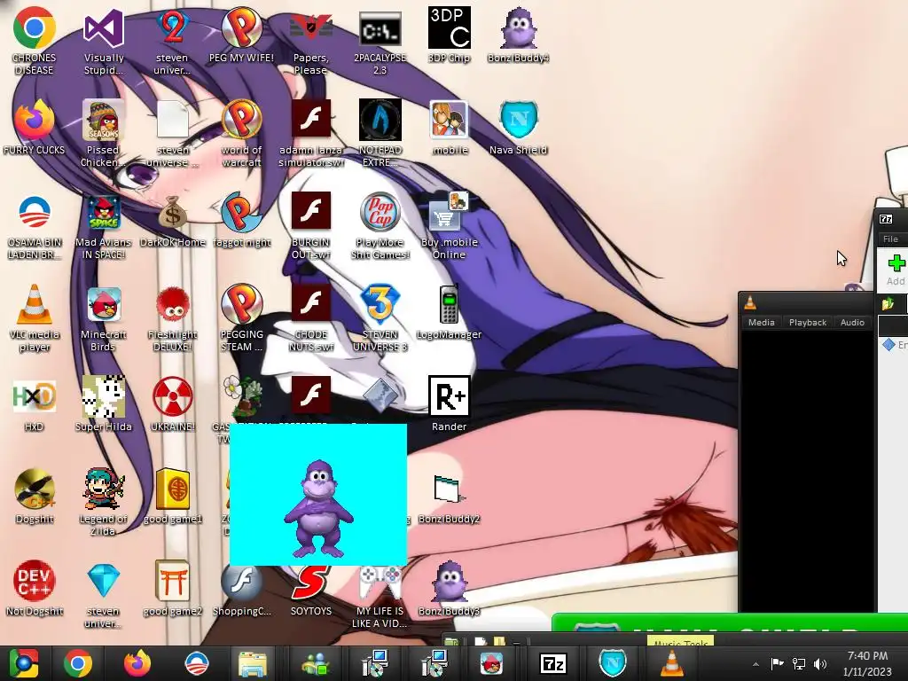Select the VLC media player desktop icon

(35, 305)
